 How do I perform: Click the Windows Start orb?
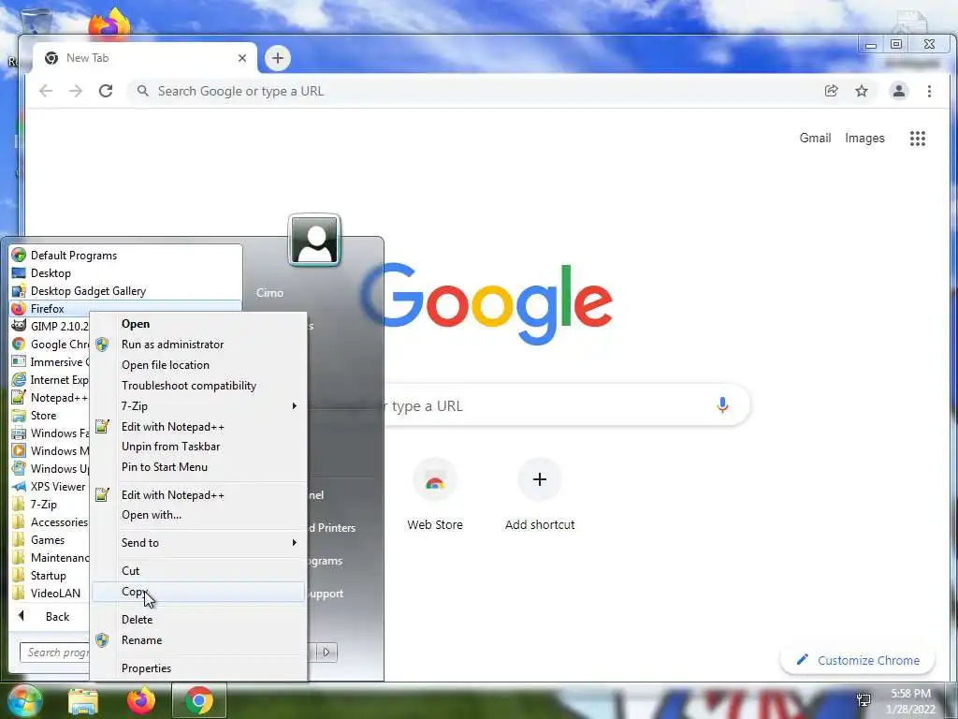pyautogui.click(x=23, y=701)
